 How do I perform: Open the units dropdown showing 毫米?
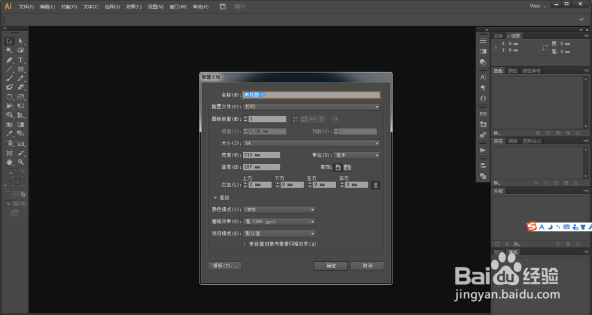point(357,155)
